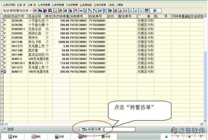Toggle the 选择 checkbox at bottom left
The image size is (208, 140).
pos(5,129)
